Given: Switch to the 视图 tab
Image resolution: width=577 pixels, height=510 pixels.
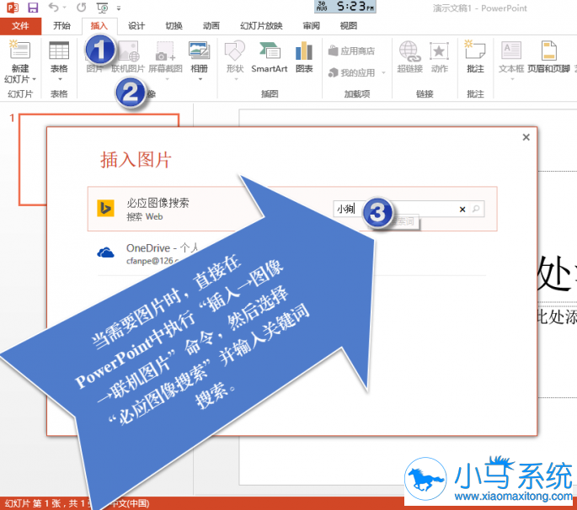Looking at the screenshot, I should click(349, 26).
